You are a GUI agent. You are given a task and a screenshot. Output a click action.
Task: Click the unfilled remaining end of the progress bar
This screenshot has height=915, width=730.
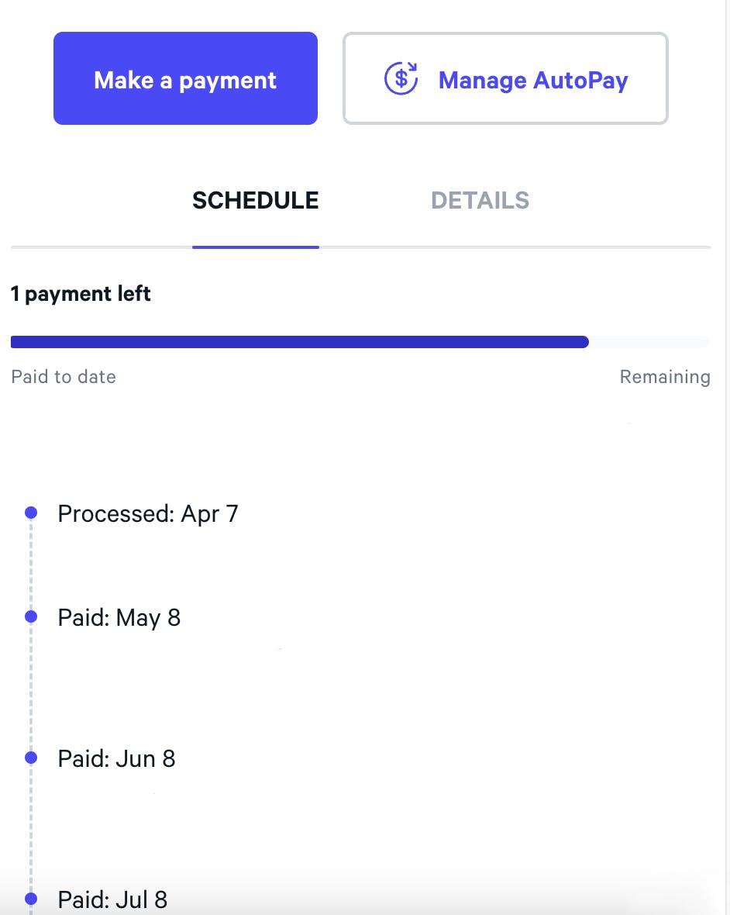649,342
